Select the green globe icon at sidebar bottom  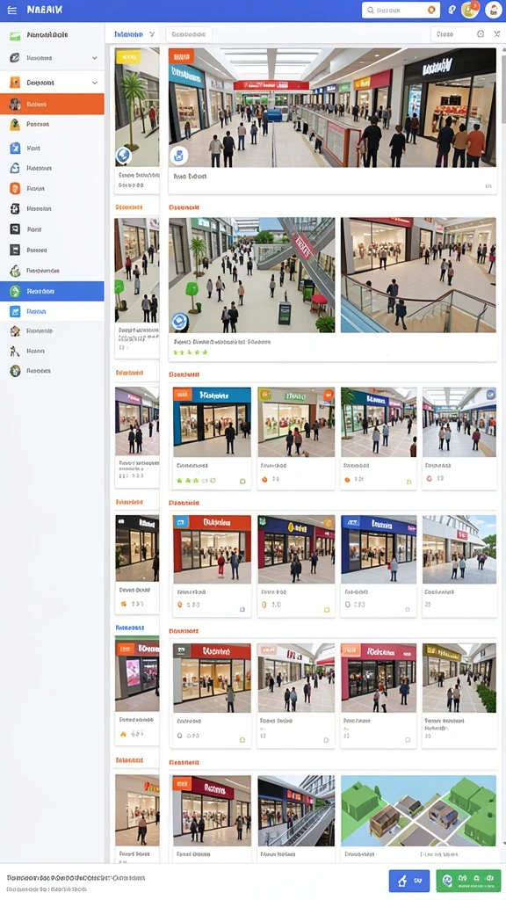click(x=15, y=371)
